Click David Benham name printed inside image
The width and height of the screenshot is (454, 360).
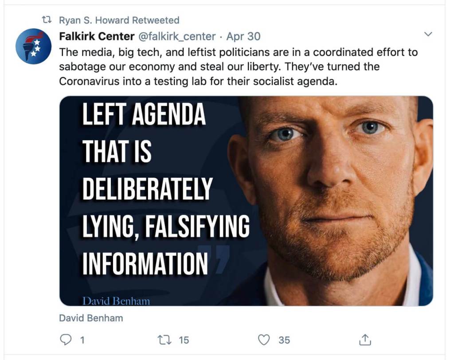coord(116,301)
